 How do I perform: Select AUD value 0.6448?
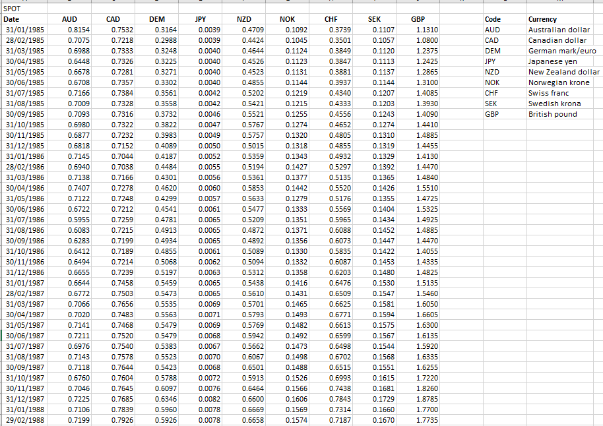click(x=70, y=61)
